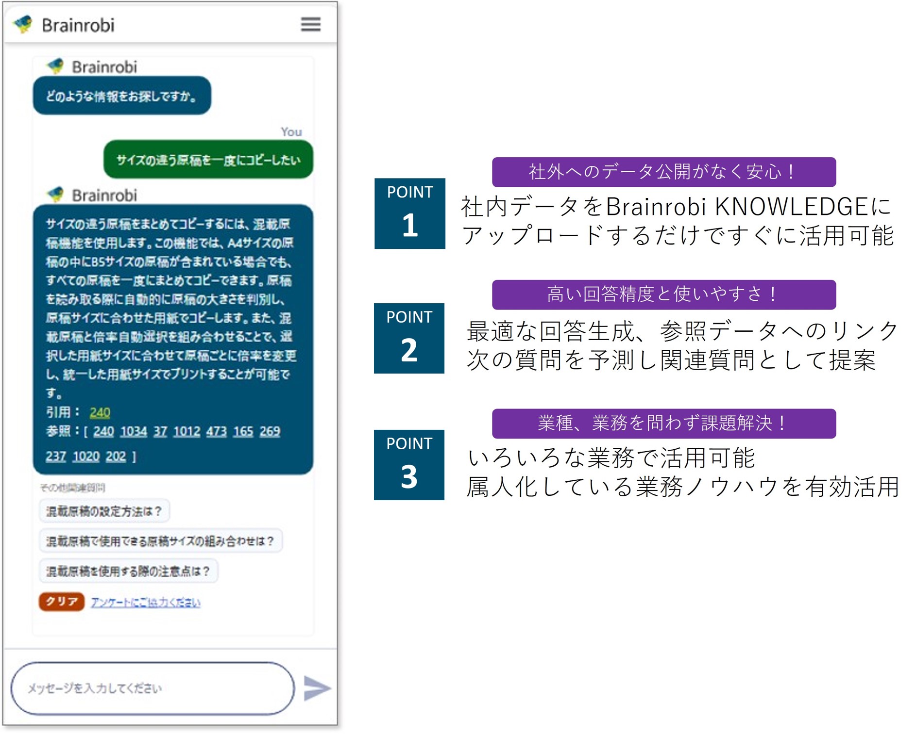Open reference link 1034
This screenshot has width=916, height=734.
click(x=134, y=431)
